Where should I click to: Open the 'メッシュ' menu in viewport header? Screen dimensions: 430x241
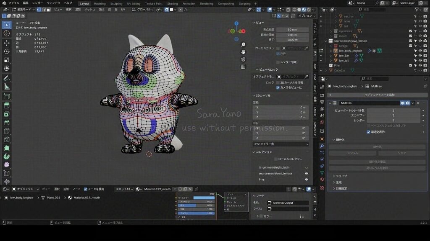pos(89,10)
